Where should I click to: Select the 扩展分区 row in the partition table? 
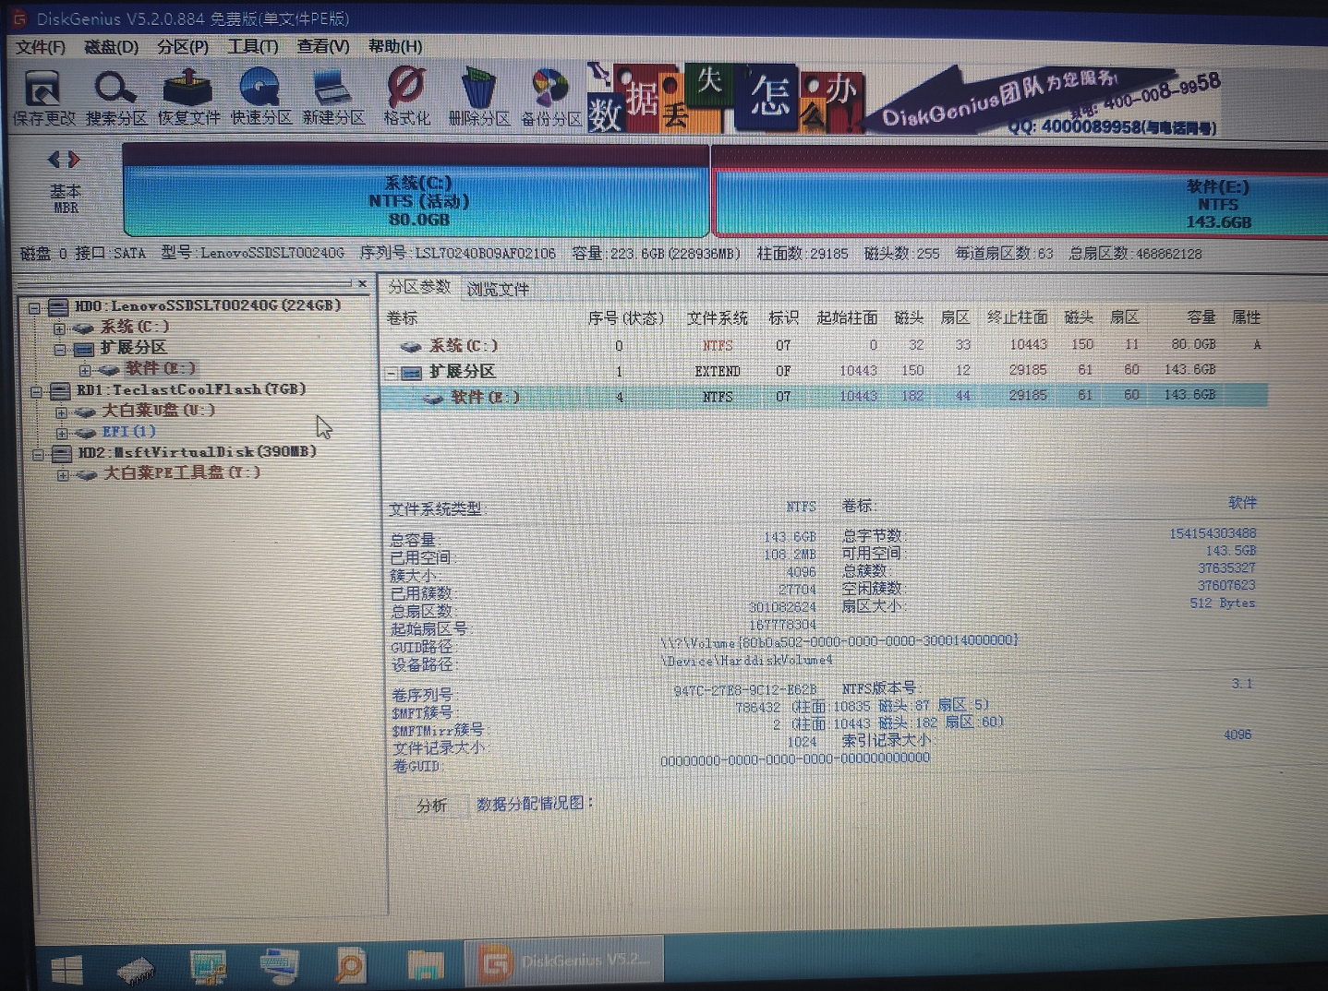point(825,371)
